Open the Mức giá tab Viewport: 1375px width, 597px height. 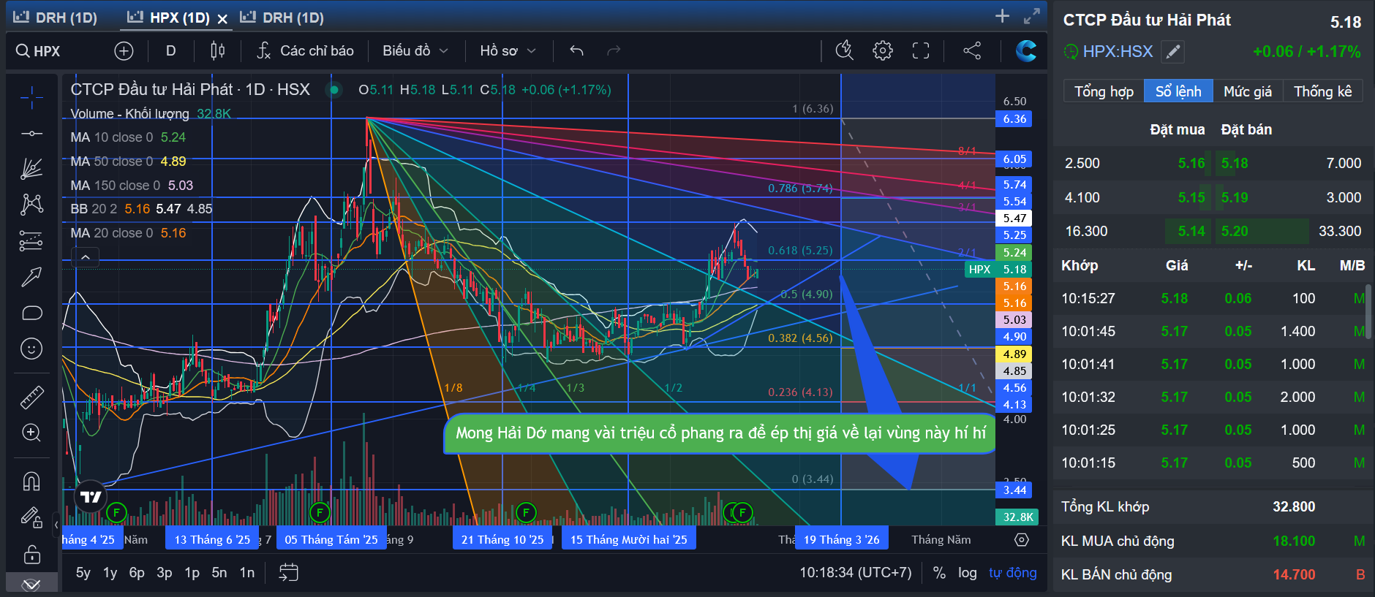[x=1248, y=91]
